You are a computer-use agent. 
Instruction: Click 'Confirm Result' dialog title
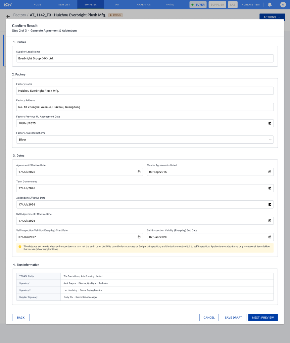(25, 26)
